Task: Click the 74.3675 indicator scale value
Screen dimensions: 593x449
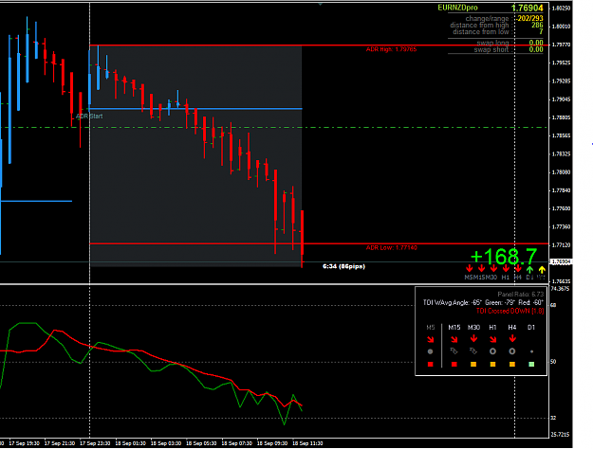Action: tap(560, 289)
